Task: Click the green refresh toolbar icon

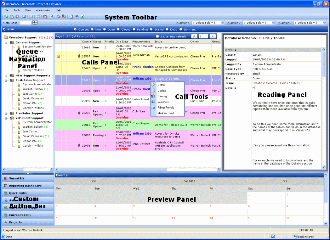Action: (x=82, y=16)
